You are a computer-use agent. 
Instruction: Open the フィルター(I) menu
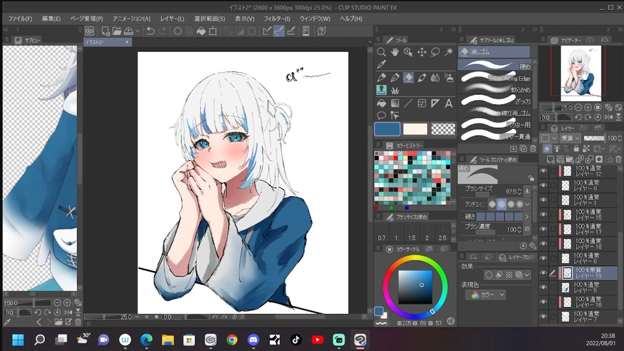tap(277, 19)
